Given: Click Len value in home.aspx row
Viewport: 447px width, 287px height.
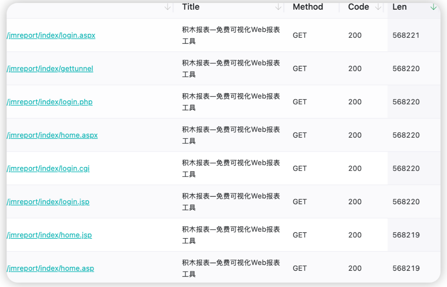Looking at the screenshot, I should pos(406,135).
